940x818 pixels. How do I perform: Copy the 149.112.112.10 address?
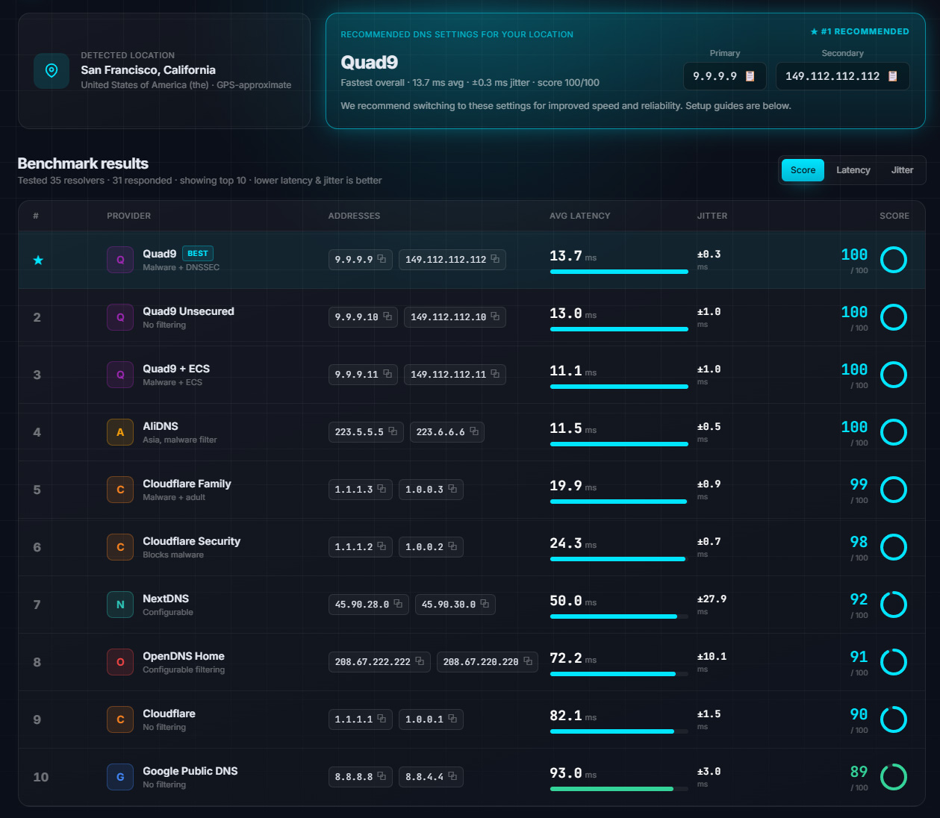coord(495,316)
